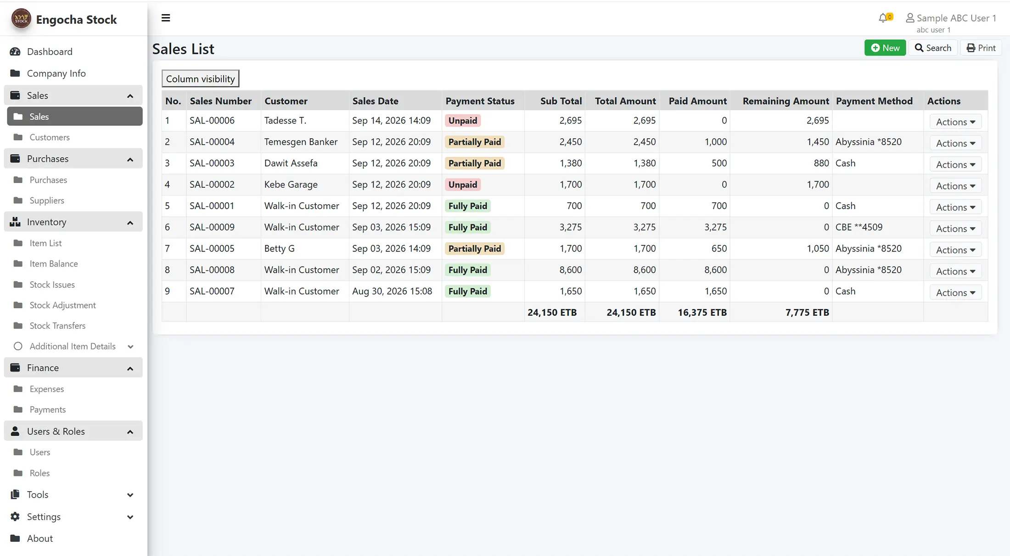The image size is (1010, 556).
Task: Open Actions dropdown for SAL-00005
Action: point(955,250)
